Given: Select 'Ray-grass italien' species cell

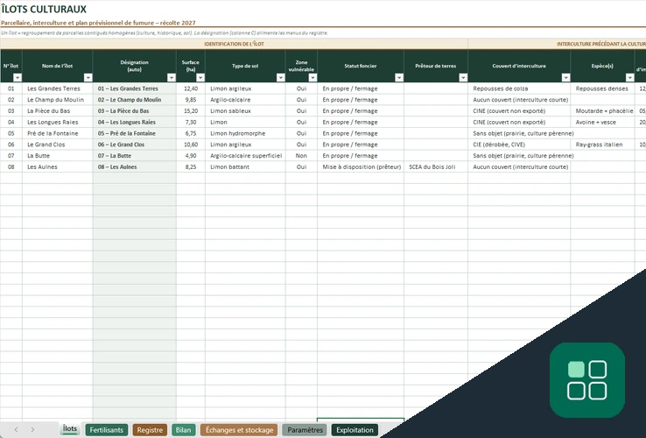Looking at the screenshot, I should 603,145.
